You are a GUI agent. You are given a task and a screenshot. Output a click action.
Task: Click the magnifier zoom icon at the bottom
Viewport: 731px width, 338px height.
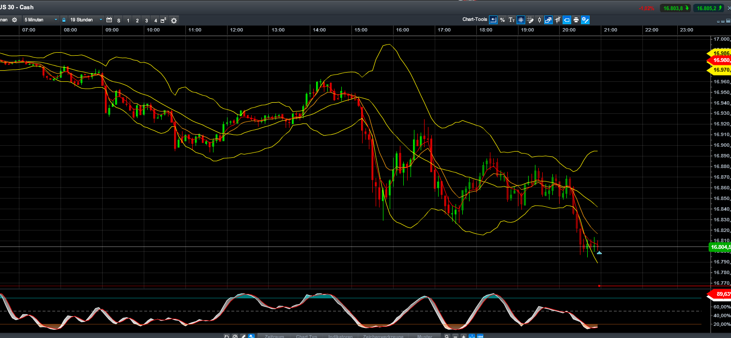[447, 336]
